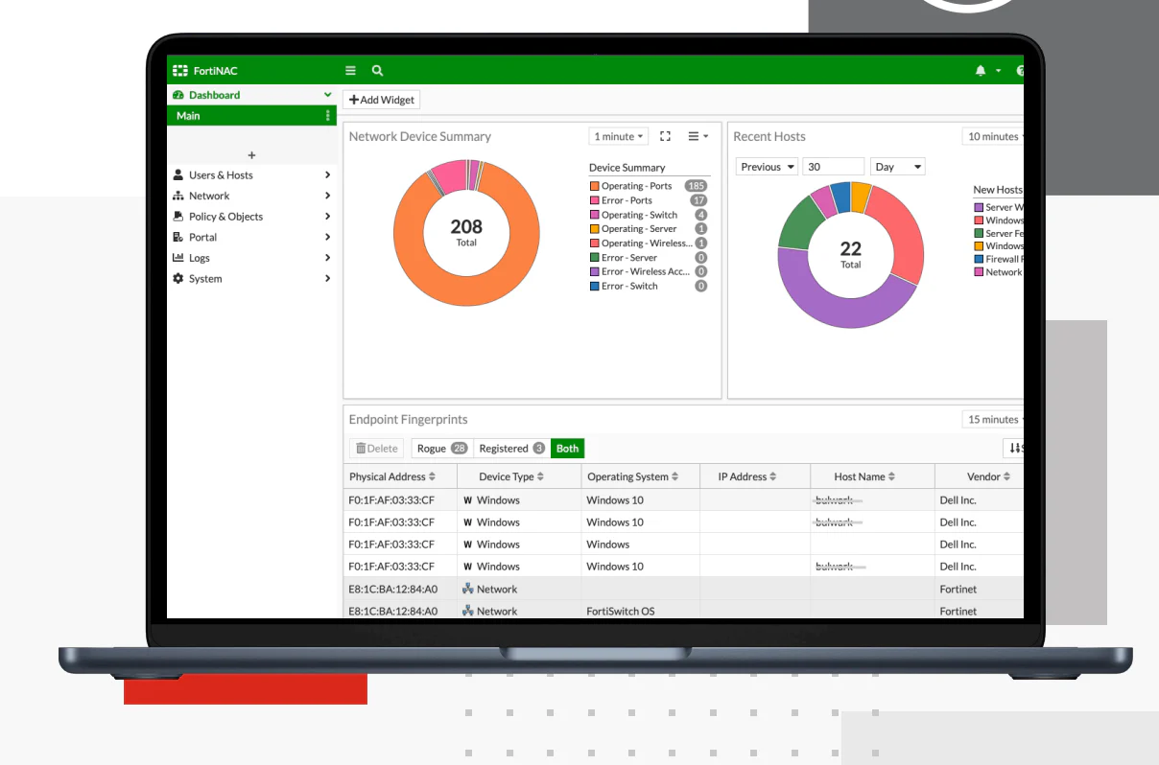Click the System gear icon
1159x765 pixels.
pos(178,279)
